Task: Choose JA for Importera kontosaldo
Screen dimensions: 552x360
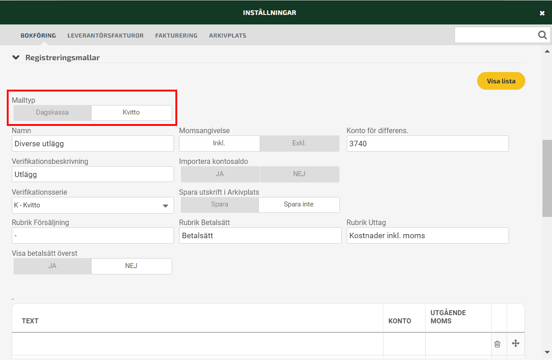Action: click(x=220, y=174)
